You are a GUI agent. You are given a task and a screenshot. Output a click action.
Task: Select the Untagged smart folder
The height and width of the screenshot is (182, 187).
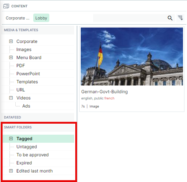tap(27, 147)
